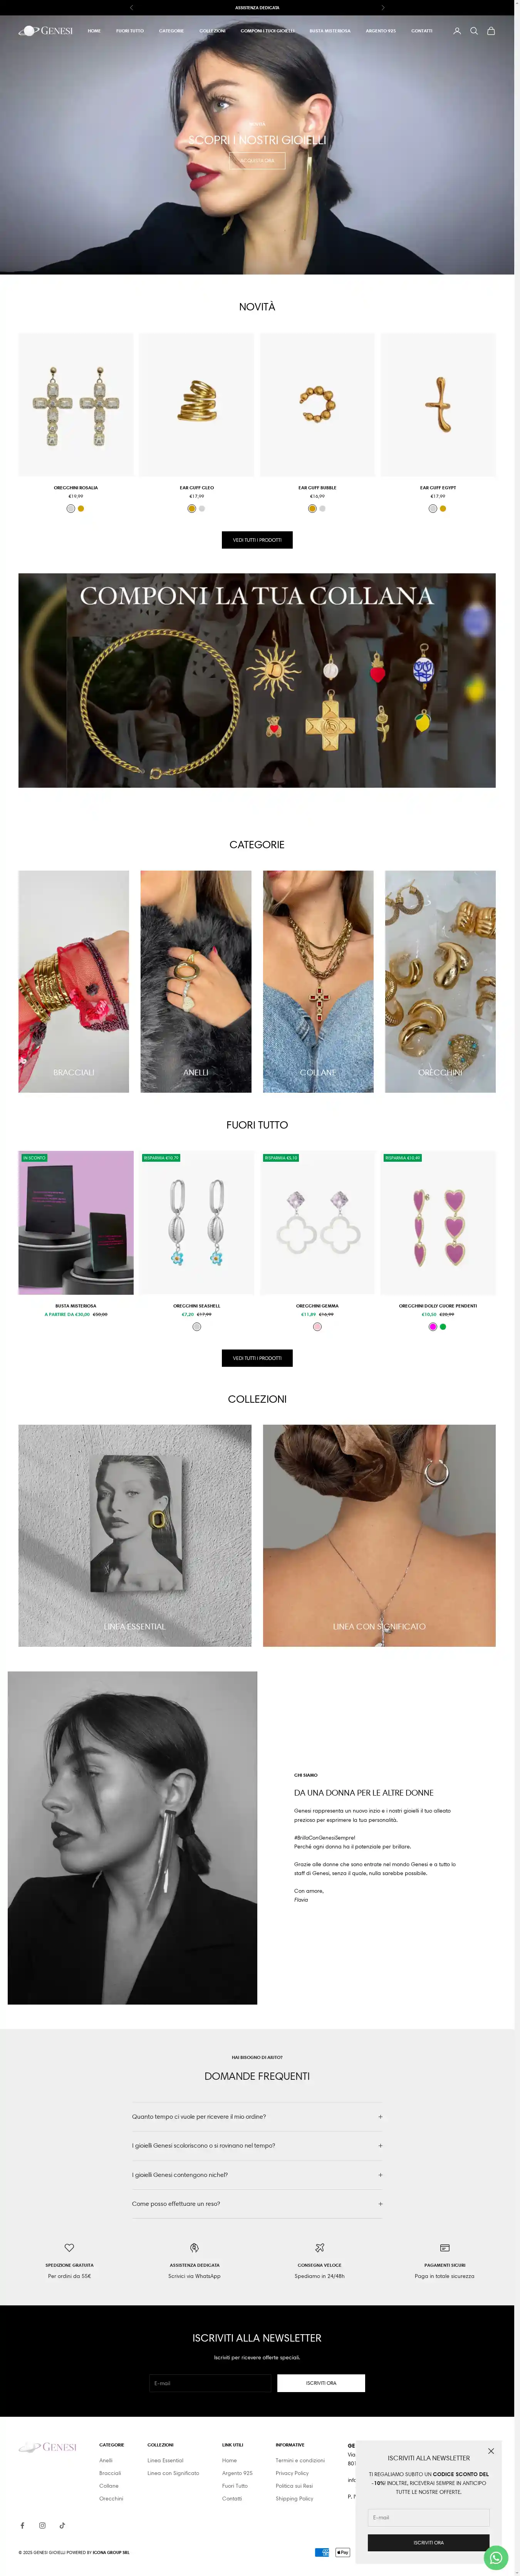Click the search magnifier icon

point(474,31)
